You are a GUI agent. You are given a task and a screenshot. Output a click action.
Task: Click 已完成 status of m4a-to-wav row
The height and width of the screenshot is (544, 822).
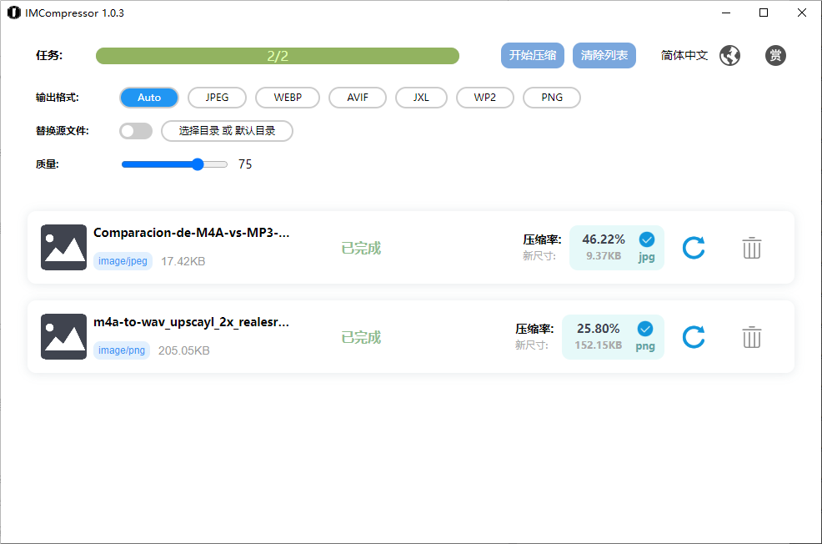[361, 337]
